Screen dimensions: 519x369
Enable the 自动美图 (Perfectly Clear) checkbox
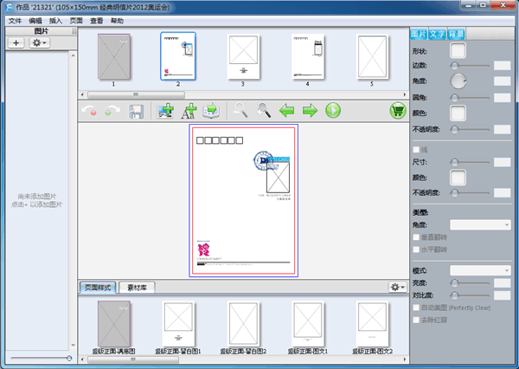(417, 307)
